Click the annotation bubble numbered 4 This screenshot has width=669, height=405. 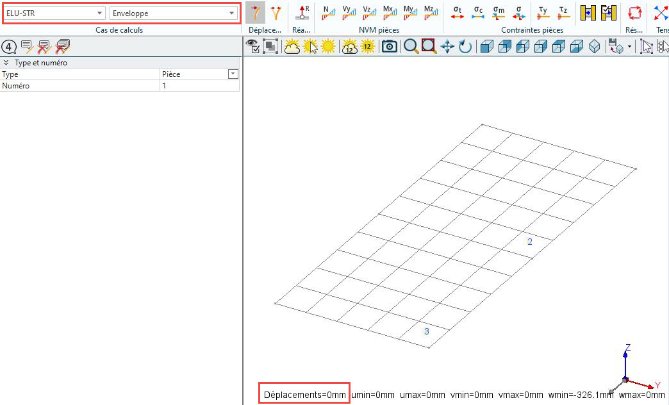tap(9, 46)
